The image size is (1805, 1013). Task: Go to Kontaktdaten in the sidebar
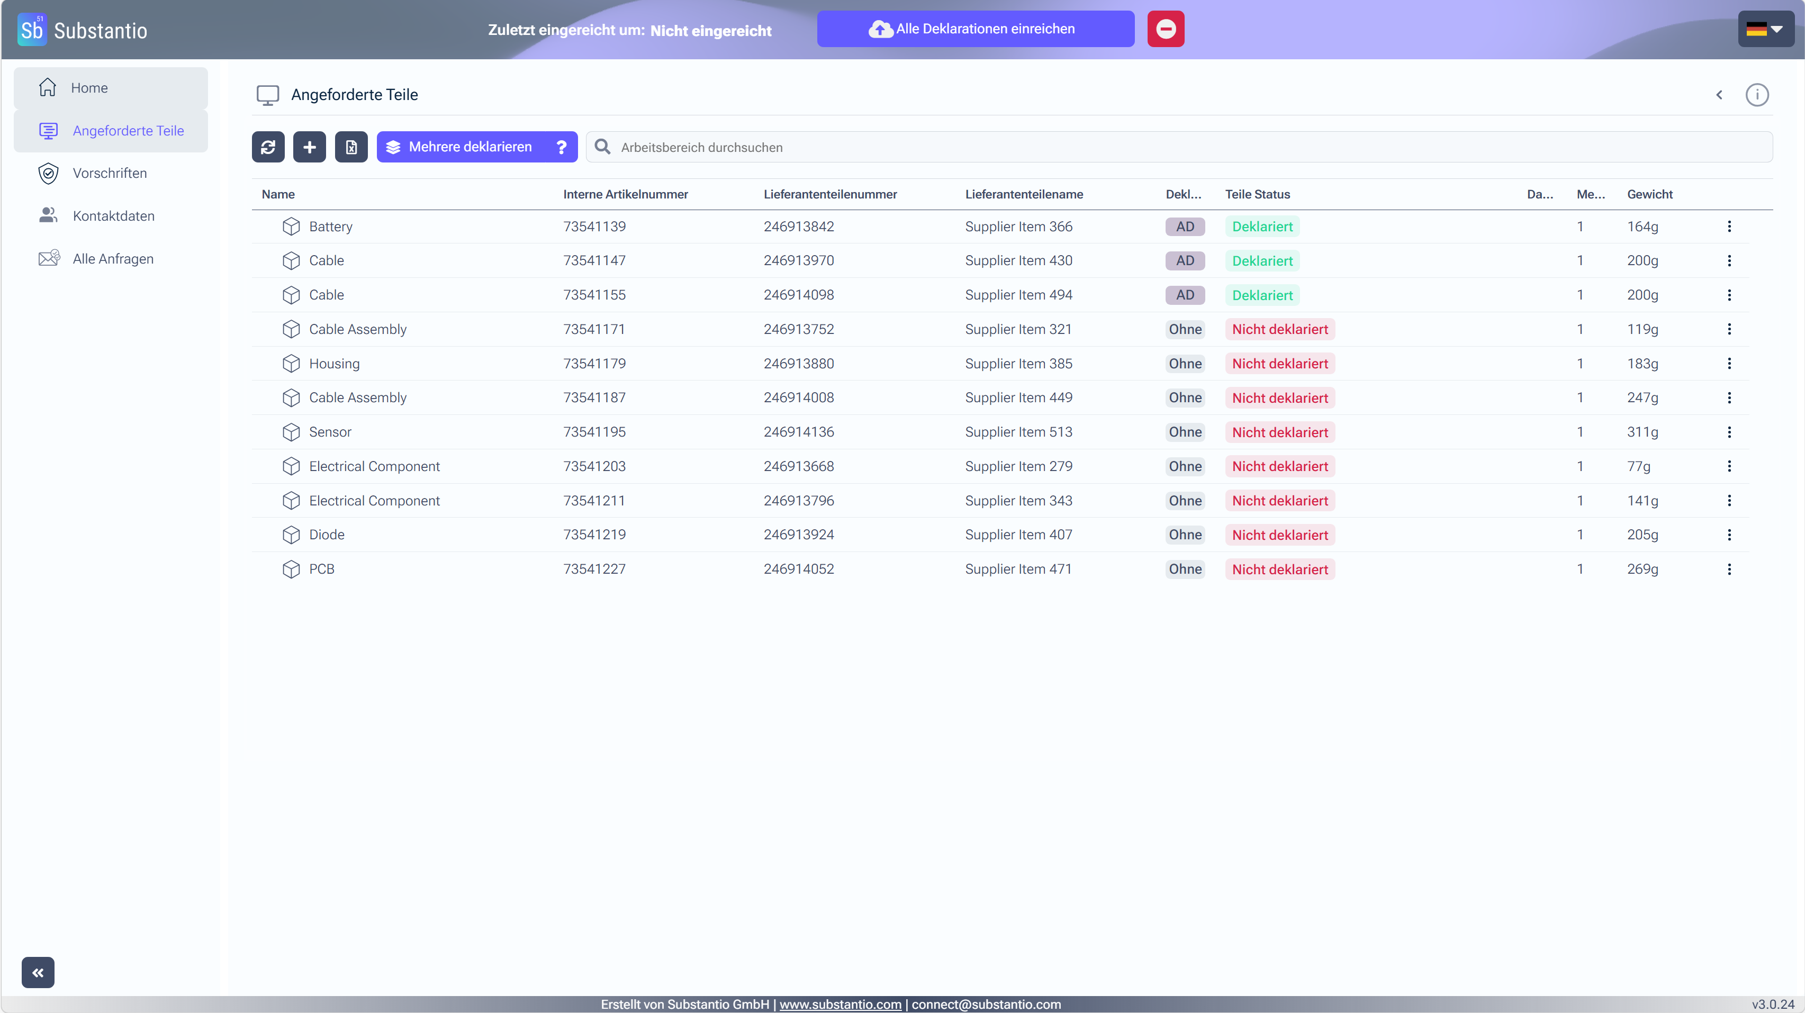111,216
